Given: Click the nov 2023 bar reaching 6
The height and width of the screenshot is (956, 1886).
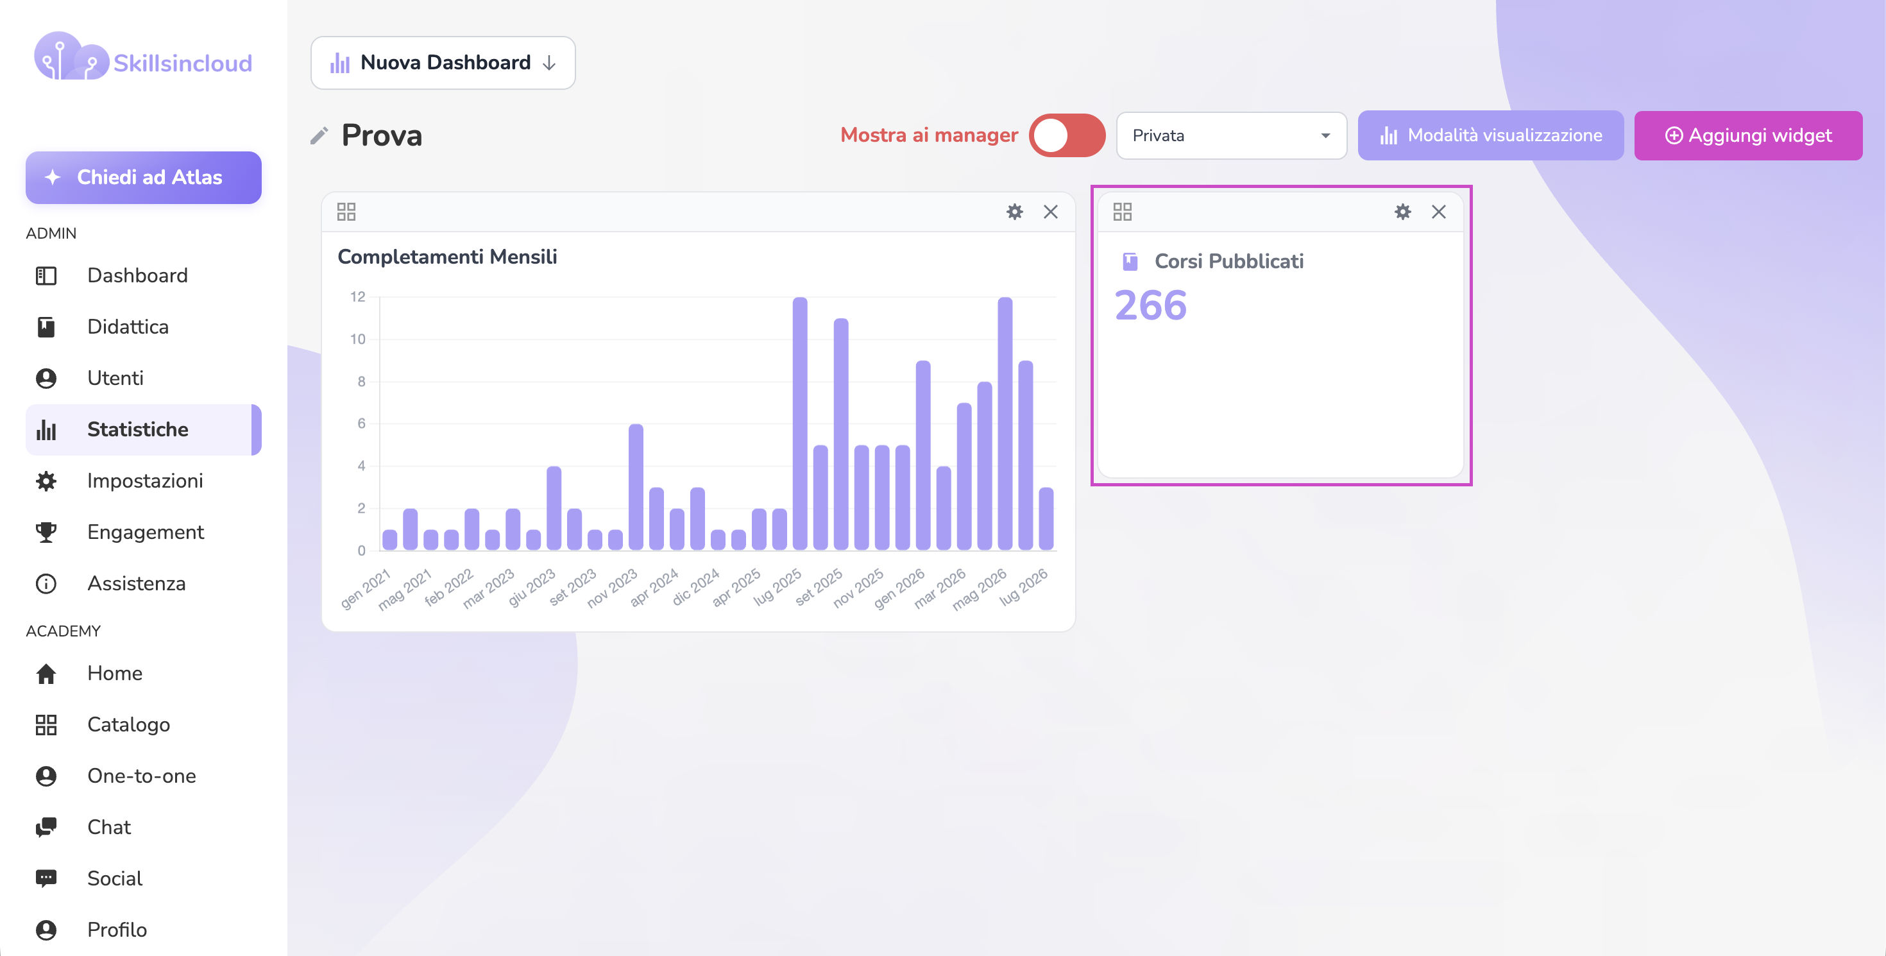Looking at the screenshot, I should pyautogui.click(x=636, y=487).
